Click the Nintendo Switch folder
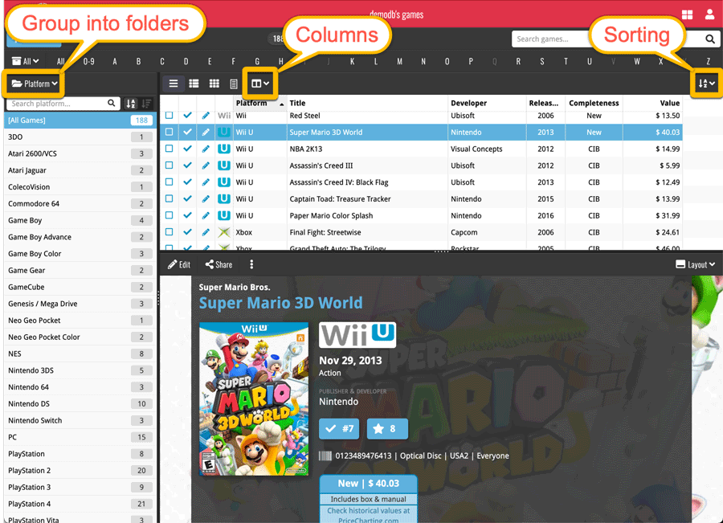This screenshot has width=723, height=523. [x=80, y=420]
